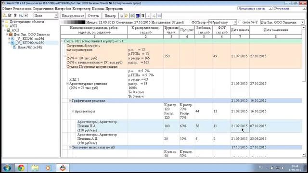
Task: Collapse the _У_ КП№2 см№2 tree node
Action: (9, 43)
